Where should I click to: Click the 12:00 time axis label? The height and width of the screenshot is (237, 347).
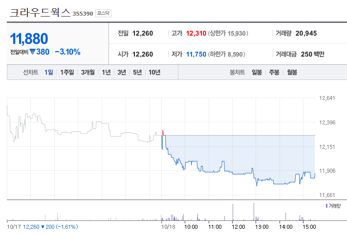point(239,227)
